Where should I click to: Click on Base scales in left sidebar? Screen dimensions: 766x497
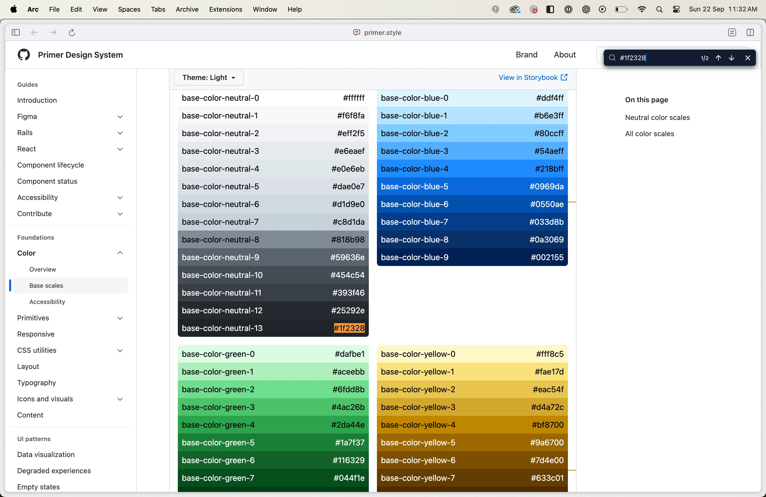pos(46,285)
